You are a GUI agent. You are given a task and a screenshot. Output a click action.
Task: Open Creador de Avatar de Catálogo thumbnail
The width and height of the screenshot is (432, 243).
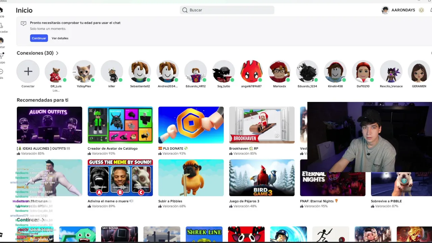pyautogui.click(x=120, y=125)
